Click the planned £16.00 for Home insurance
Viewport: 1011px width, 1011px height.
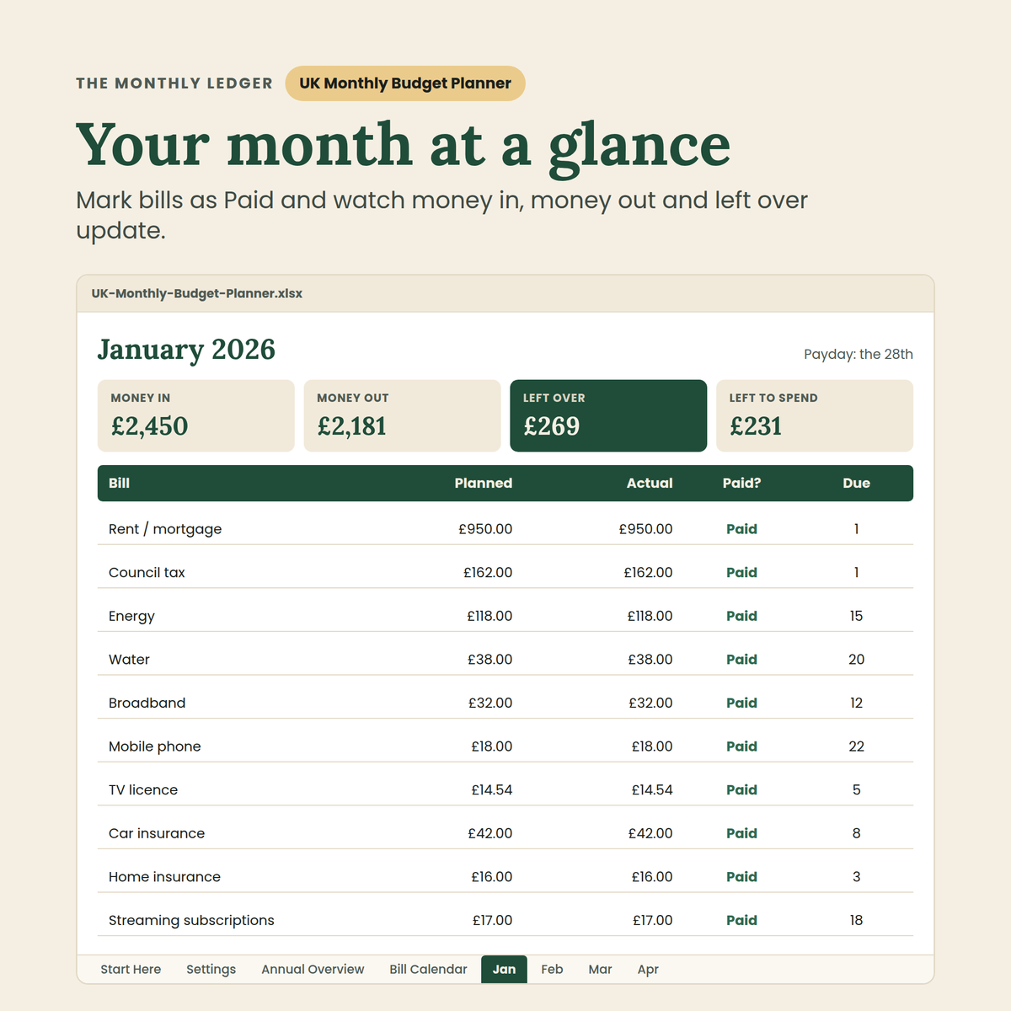[x=492, y=877]
